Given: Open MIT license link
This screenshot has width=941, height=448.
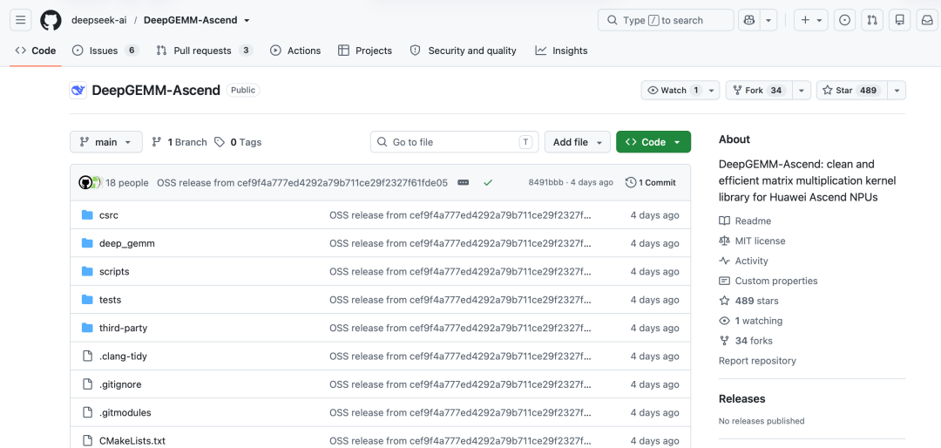Looking at the screenshot, I should [752, 241].
